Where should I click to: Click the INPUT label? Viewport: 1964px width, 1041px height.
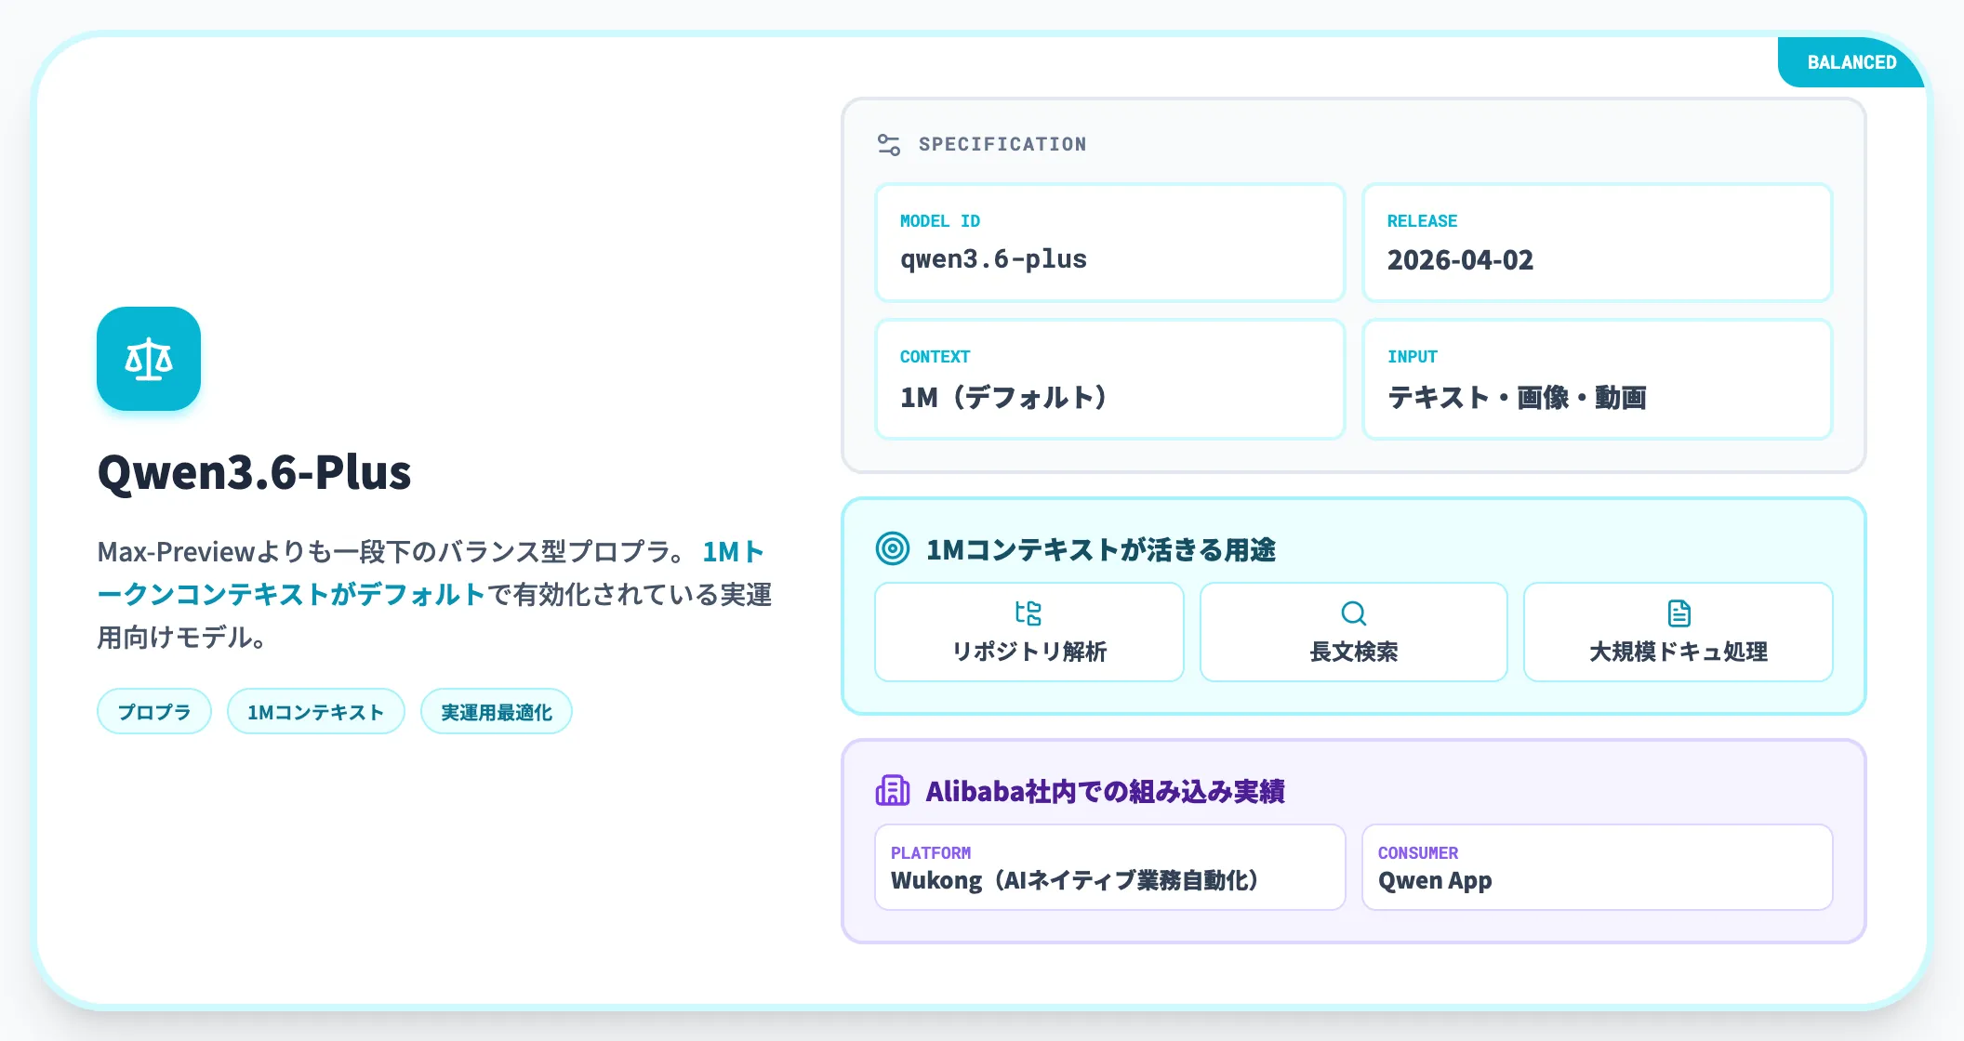pos(1413,357)
